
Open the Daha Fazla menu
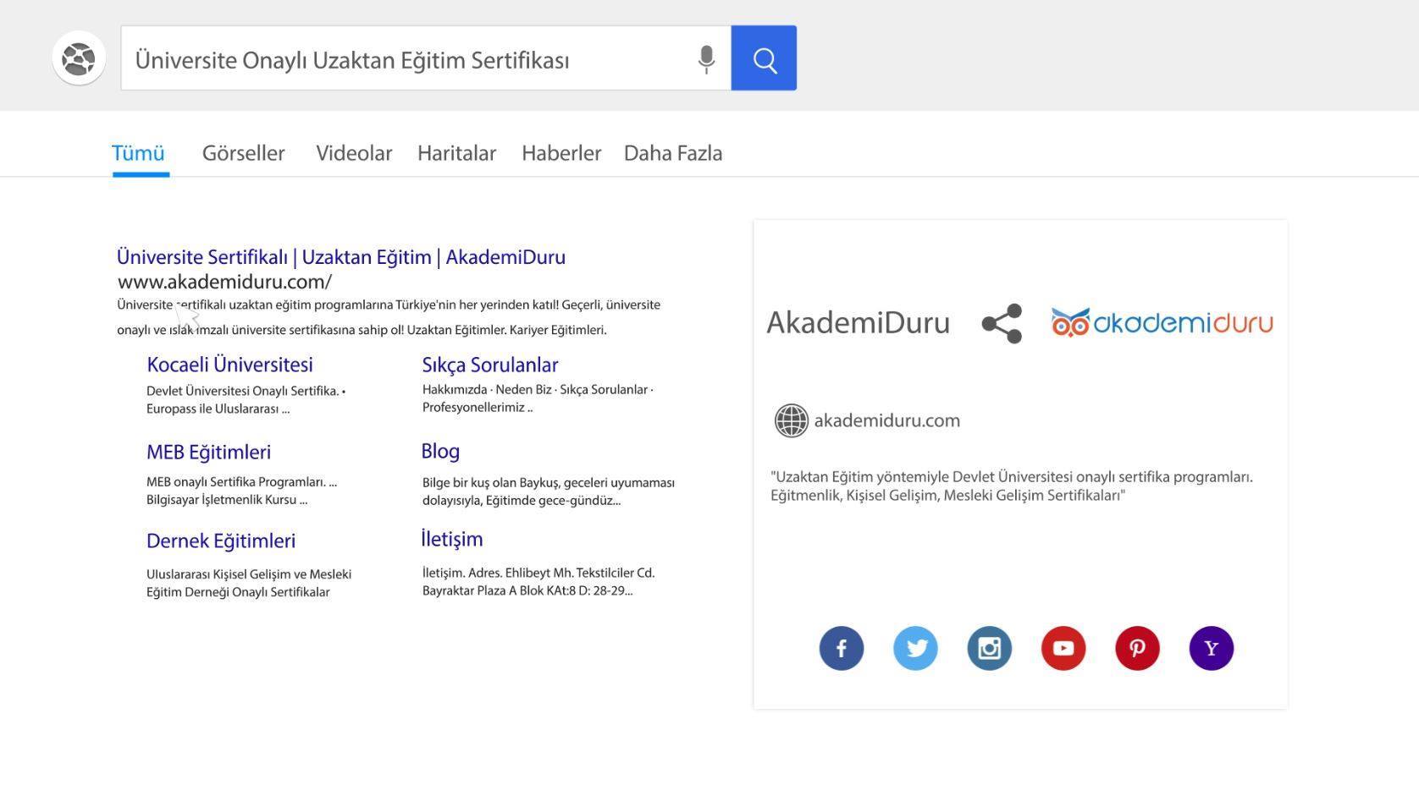[x=673, y=153]
